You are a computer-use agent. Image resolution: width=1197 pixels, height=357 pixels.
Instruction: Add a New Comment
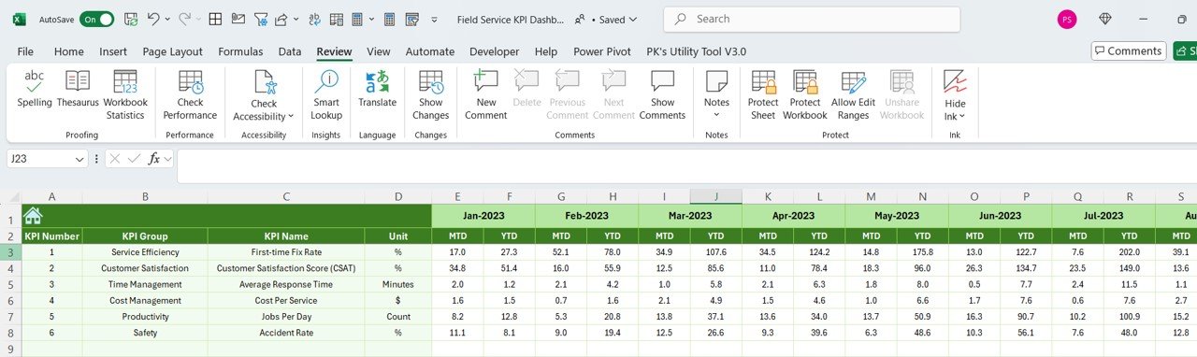(x=486, y=95)
